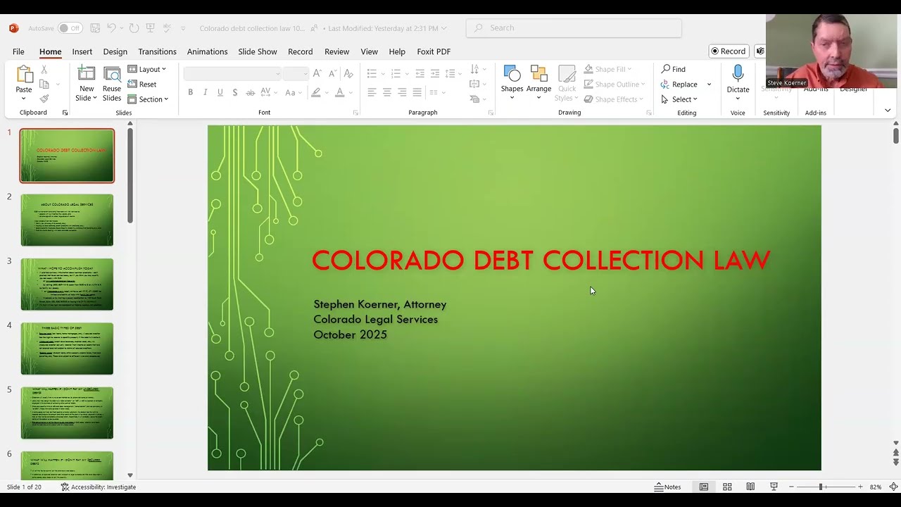Click the Reset slide button

[142, 84]
